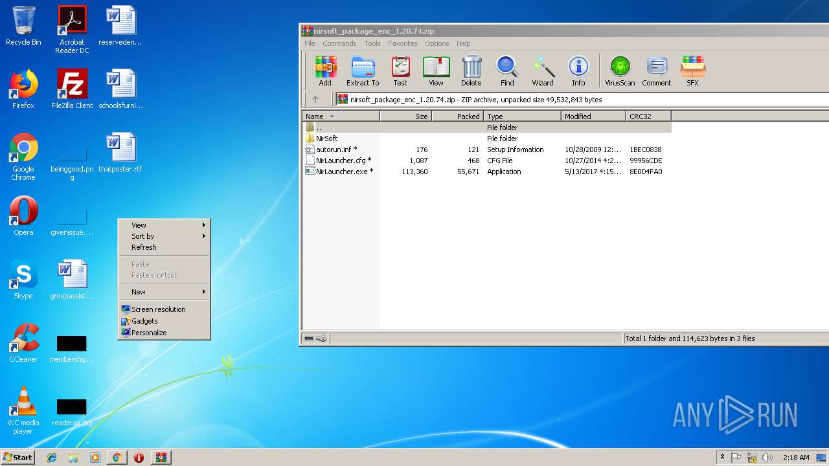Viewport: 829px width, 466px height.
Task: Open the Tools menu
Action: point(372,43)
